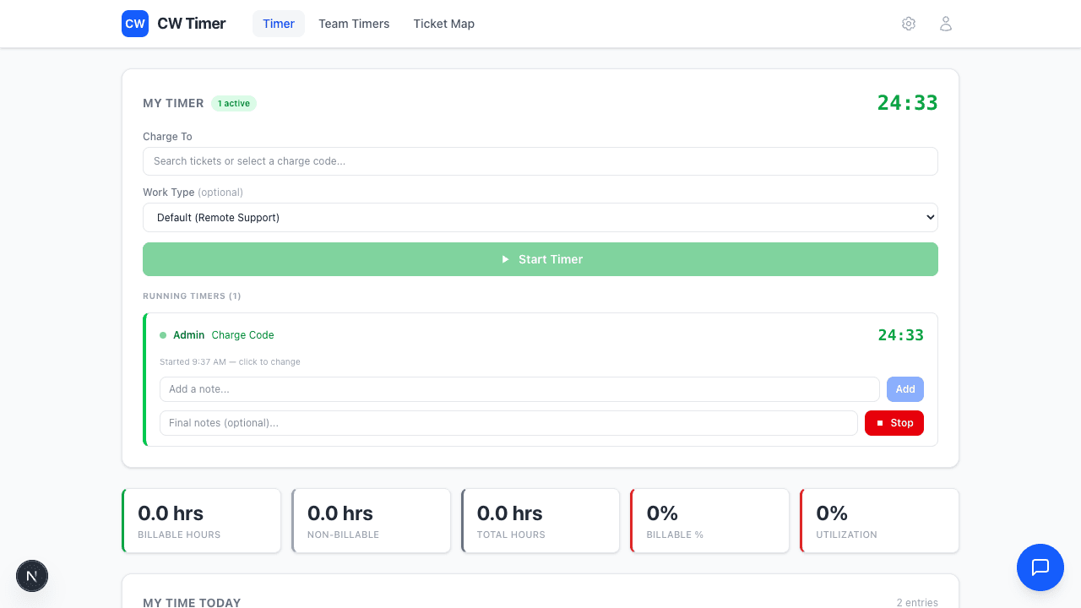Viewport: 1081px width, 608px height.
Task: Click the green status dot beside Admin
Action: [163, 335]
